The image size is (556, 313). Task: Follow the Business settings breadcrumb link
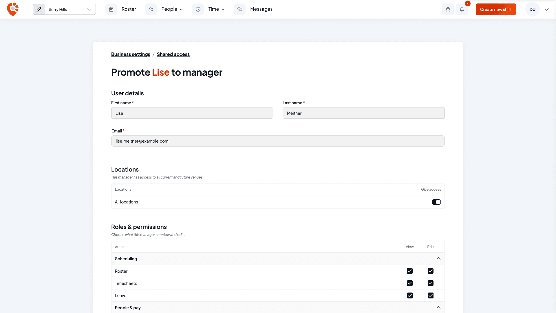point(131,54)
